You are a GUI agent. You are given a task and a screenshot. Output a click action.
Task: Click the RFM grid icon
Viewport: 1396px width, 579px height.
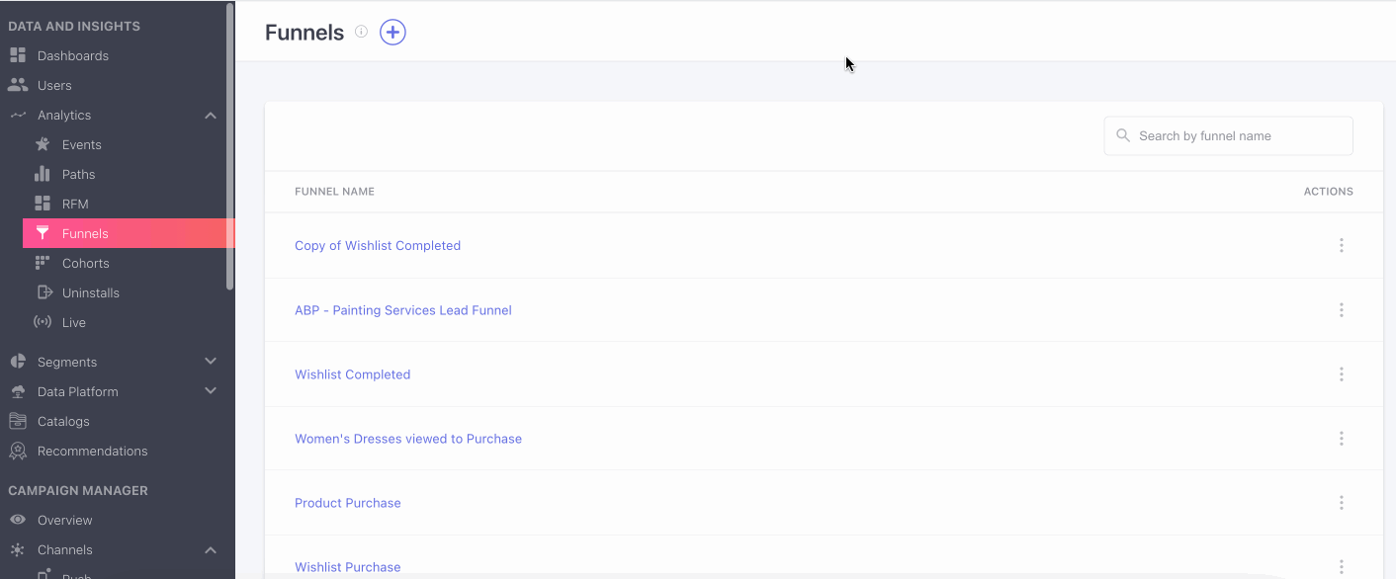[43, 204]
